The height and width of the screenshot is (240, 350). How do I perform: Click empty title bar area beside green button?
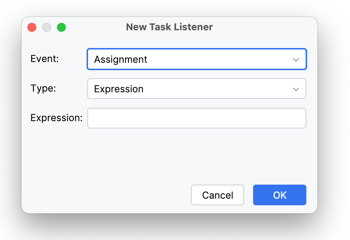[92, 27]
